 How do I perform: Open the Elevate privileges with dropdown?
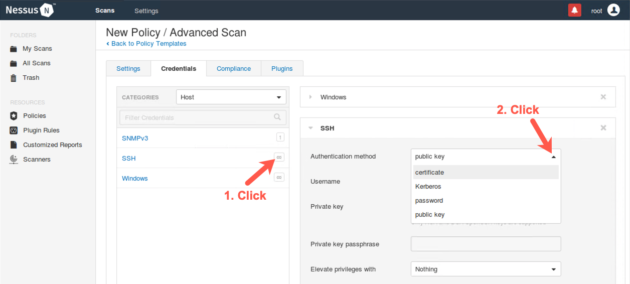pos(486,269)
